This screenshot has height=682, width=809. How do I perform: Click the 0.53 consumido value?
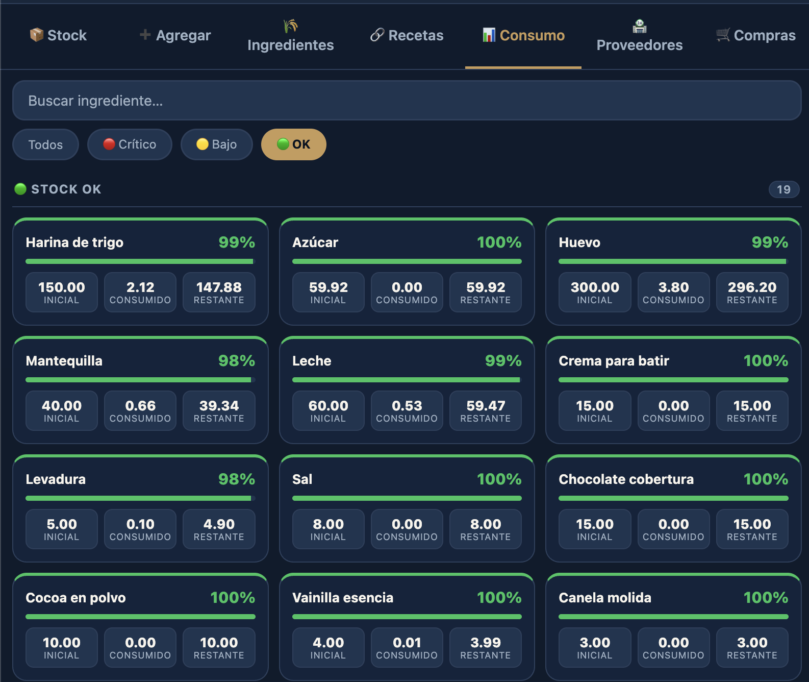click(407, 406)
